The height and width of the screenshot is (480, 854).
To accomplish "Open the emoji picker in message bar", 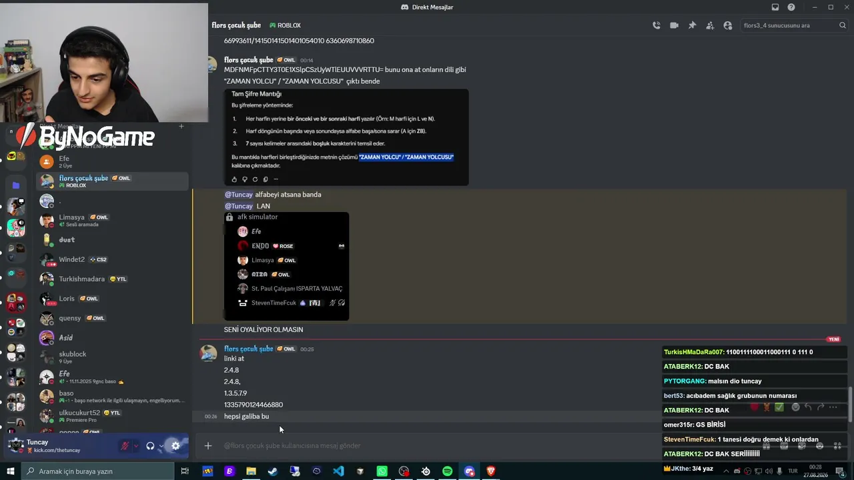I will (x=819, y=446).
